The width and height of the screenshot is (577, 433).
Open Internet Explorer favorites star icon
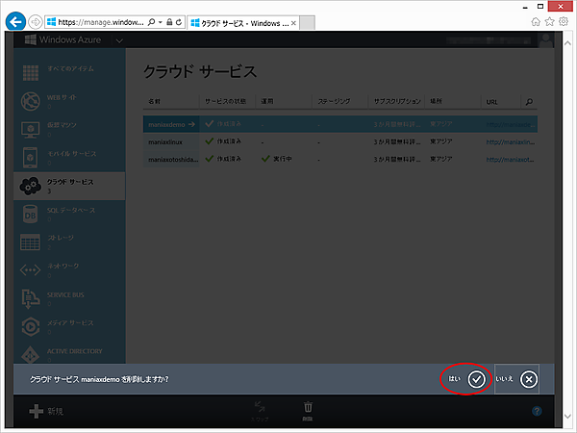pyautogui.click(x=549, y=20)
